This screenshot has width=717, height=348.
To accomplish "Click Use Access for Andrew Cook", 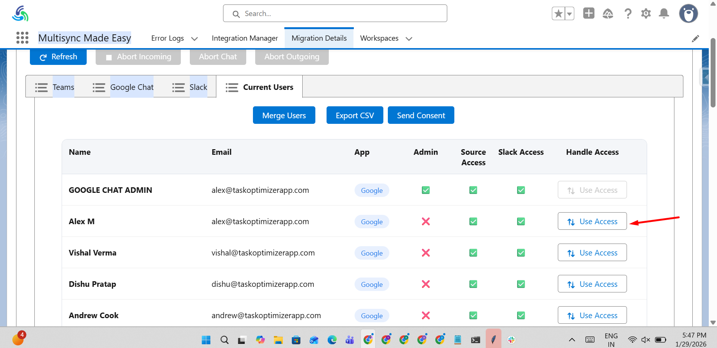I will pos(592,315).
